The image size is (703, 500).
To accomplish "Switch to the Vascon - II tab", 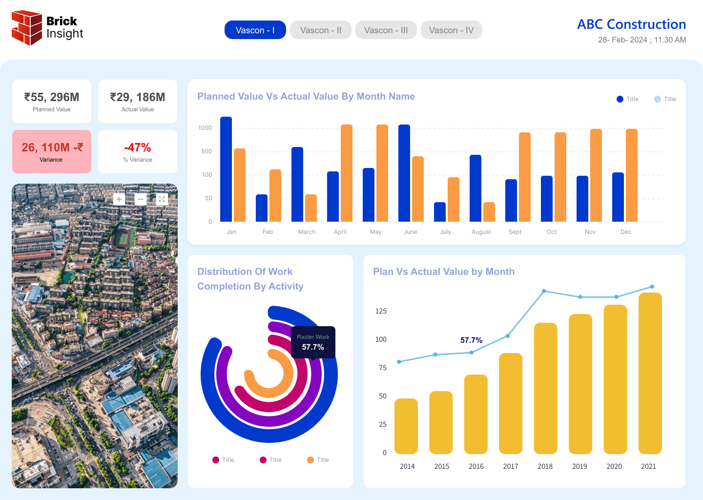I will (x=321, y=30).
